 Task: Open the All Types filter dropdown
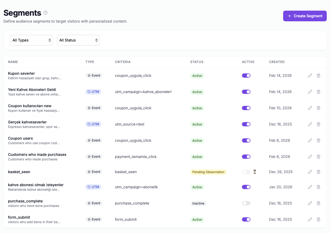point(31,40)
